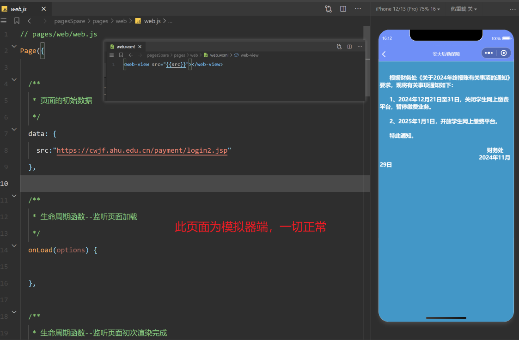
Task: Open simulator panel more options ellipsis
Action: (513, 9)
